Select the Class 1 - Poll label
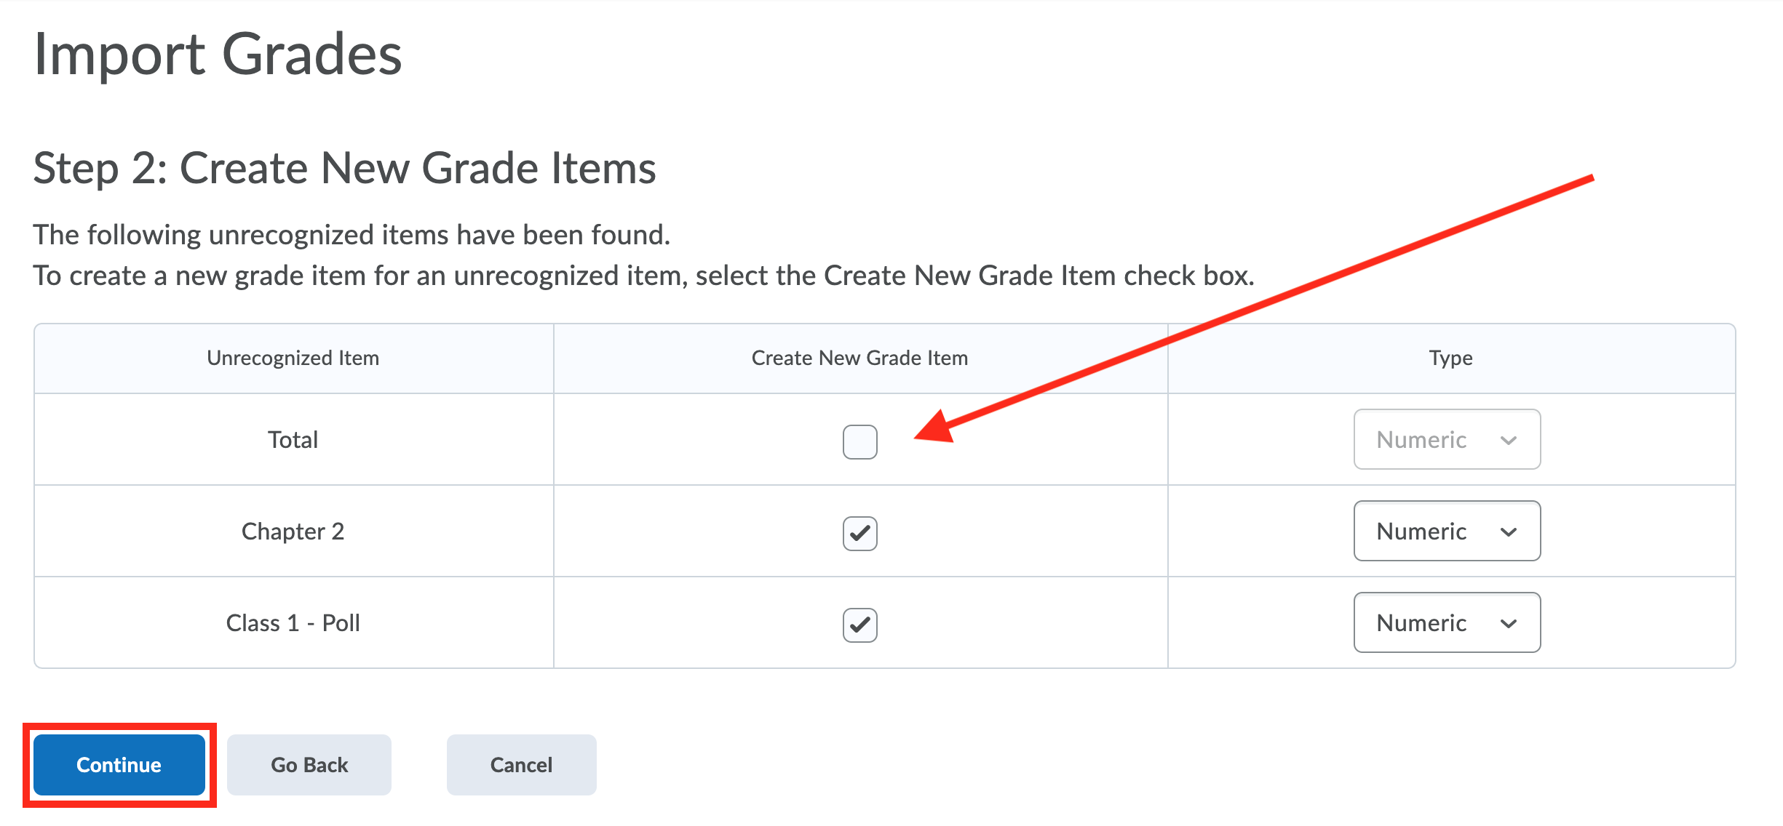This screenshot has height=826, width=1783. [x=293, y=623]
